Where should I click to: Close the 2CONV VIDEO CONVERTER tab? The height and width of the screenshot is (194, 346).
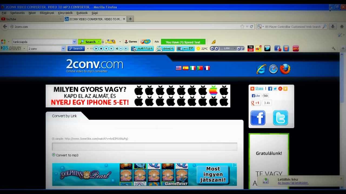pyautogui.click(x=124, y=19)
